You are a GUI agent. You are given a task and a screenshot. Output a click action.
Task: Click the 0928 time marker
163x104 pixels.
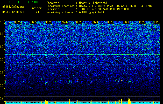[126, 22]
